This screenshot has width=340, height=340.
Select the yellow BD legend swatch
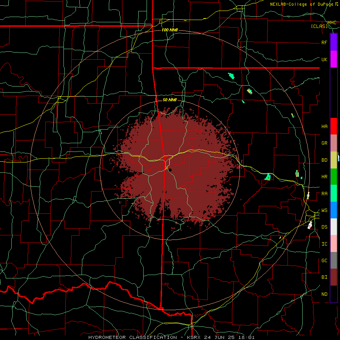[334, 160]
